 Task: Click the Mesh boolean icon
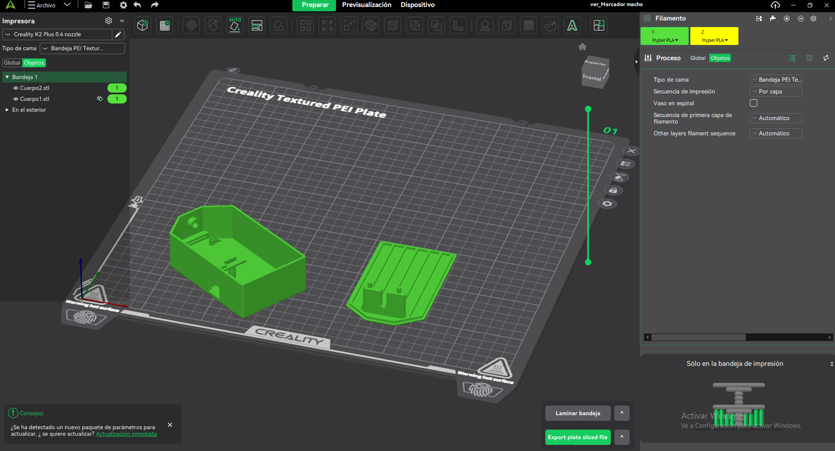437,25
